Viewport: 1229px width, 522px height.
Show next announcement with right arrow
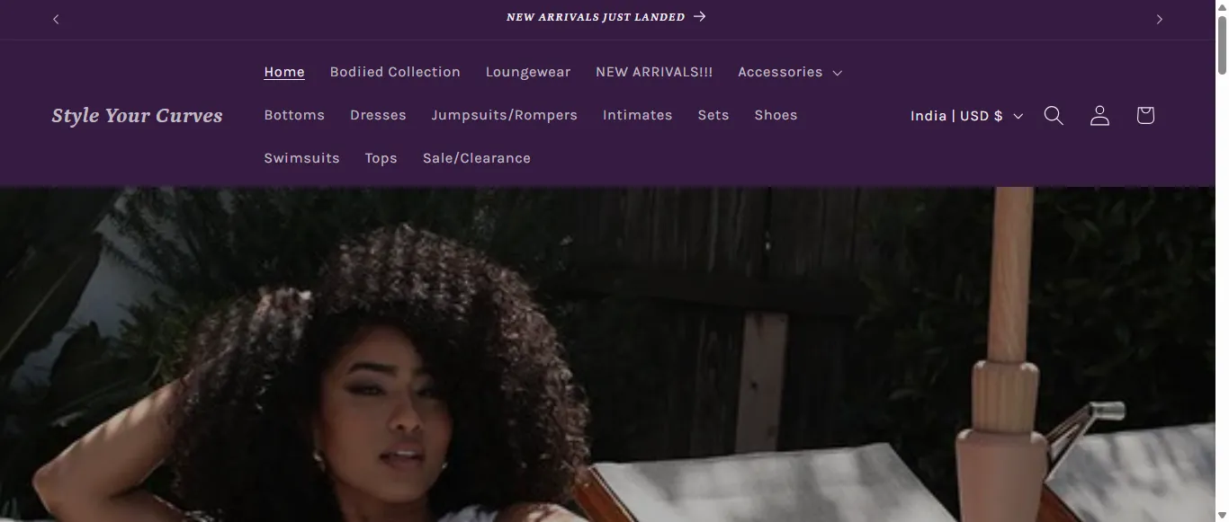[1160, 19]
